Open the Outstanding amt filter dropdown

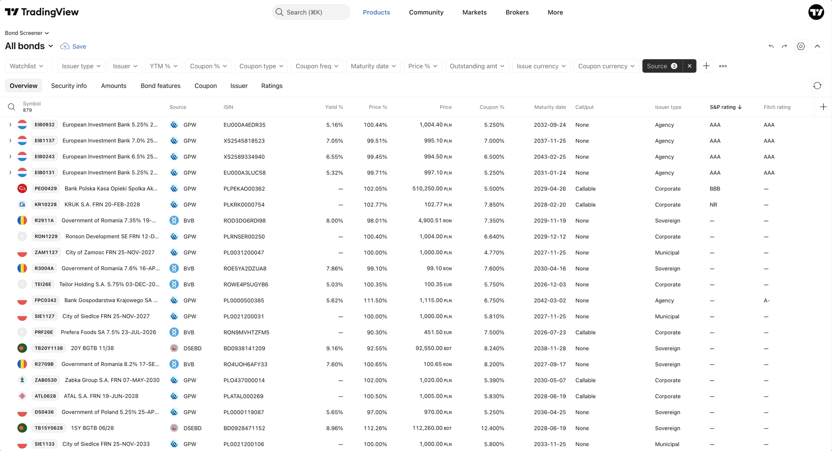point(477,66)
